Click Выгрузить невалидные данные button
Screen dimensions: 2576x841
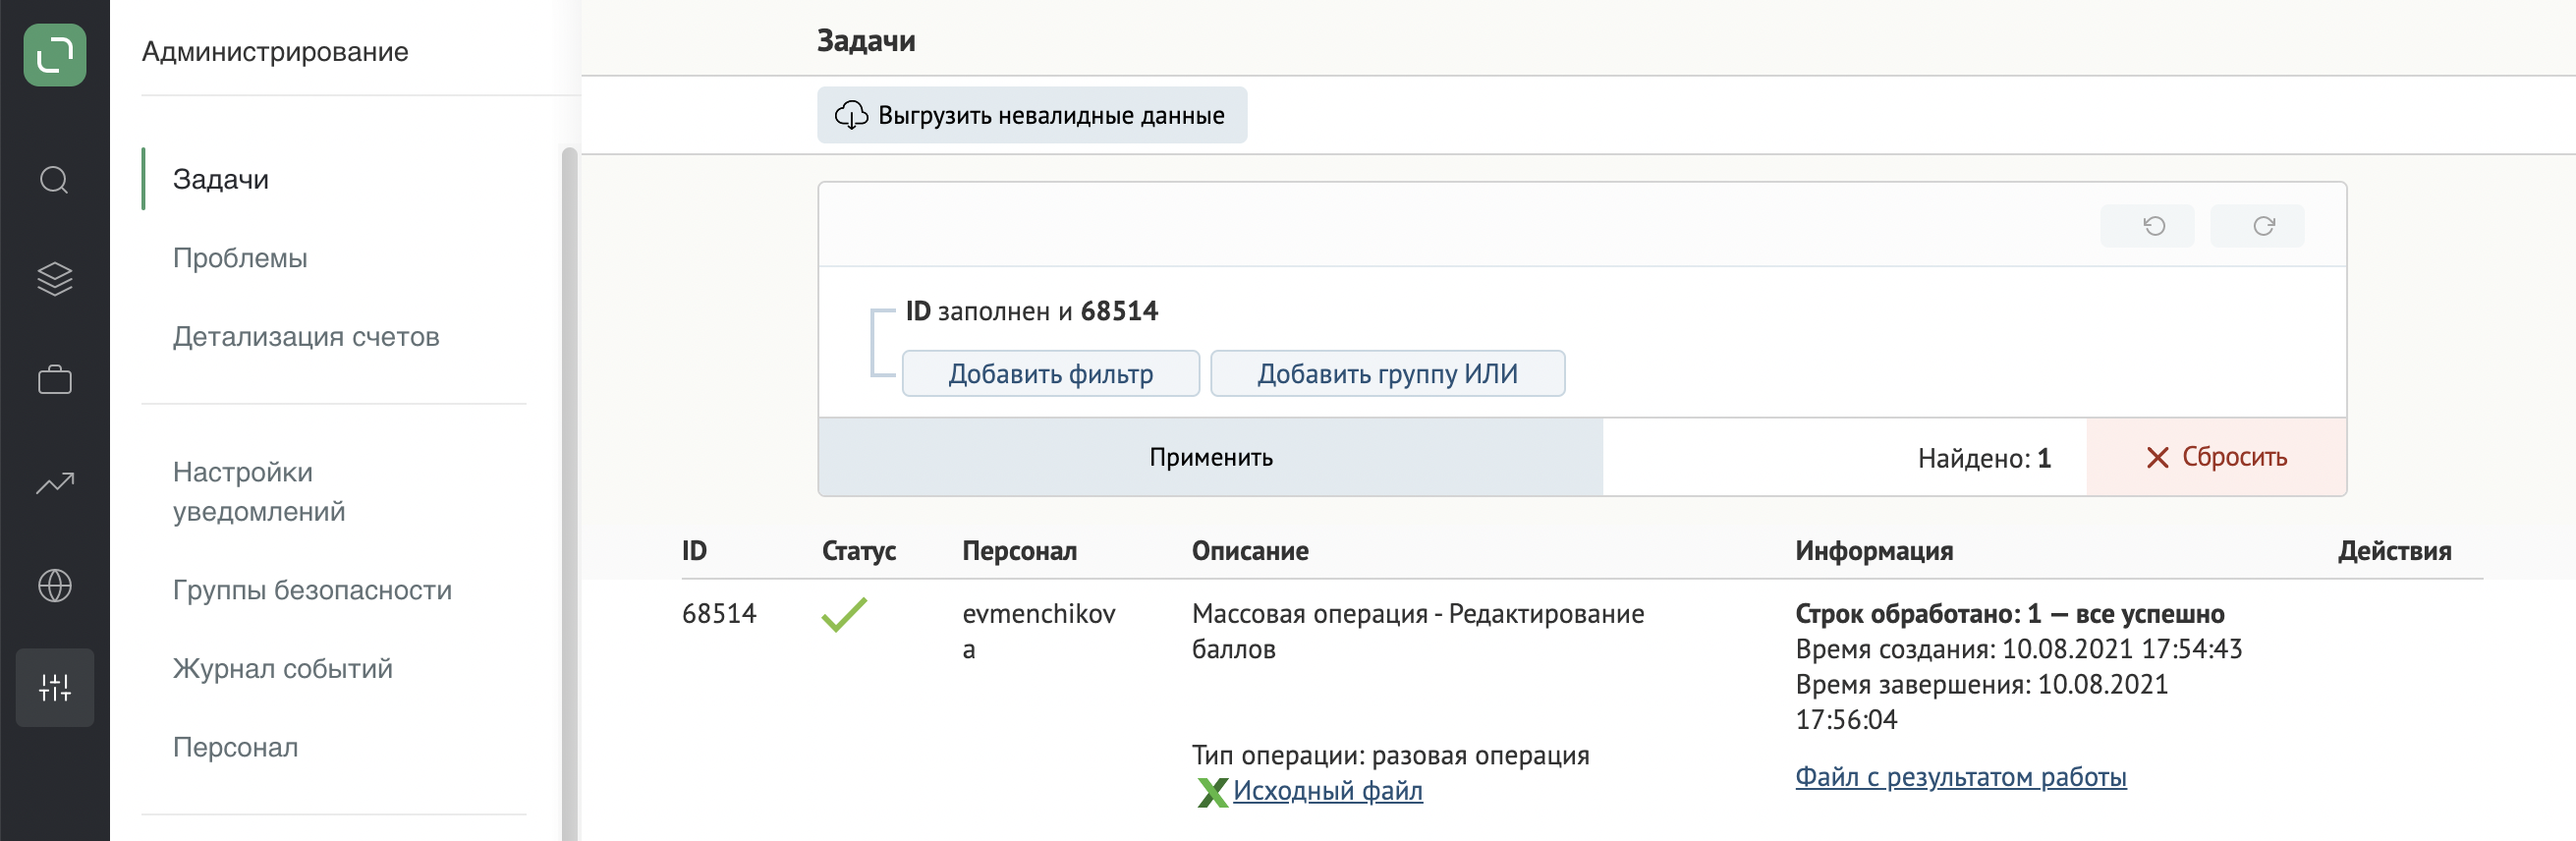1032,115
